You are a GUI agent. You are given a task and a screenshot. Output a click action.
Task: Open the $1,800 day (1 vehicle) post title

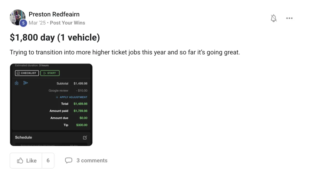(55, 38)
